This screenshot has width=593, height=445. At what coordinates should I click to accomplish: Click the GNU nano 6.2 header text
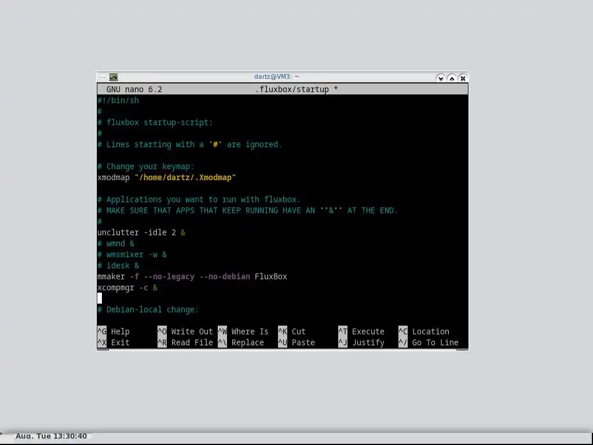pos(134,89)
